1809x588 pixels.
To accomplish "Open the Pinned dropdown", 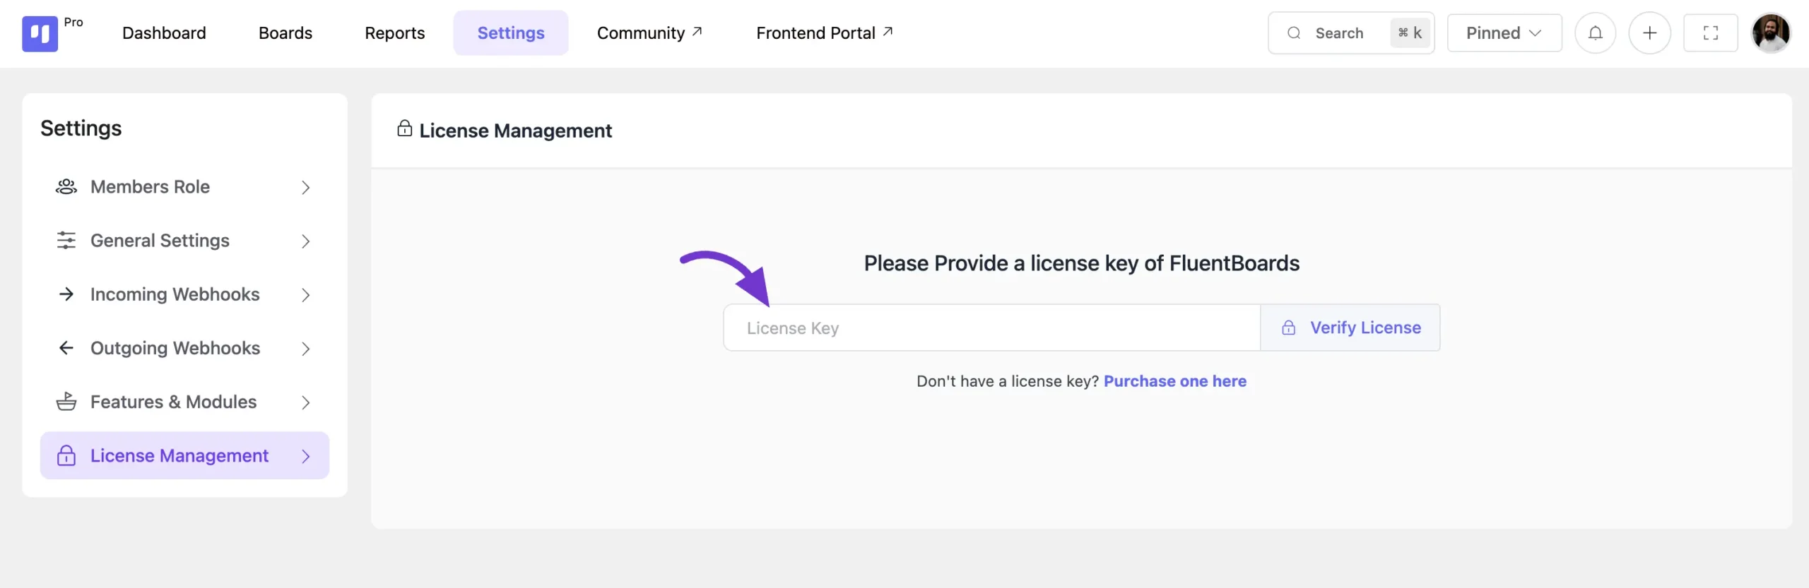I will (x=1504, y=33).
